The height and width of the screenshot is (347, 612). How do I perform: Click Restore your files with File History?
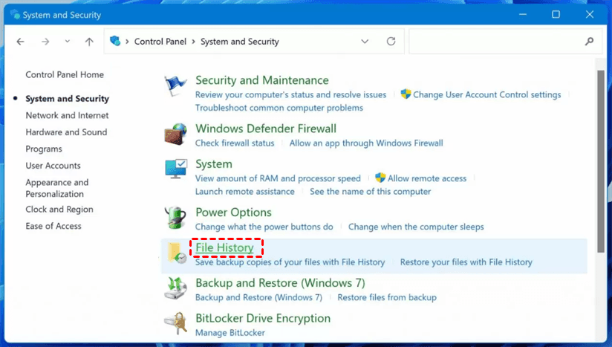[466, 262]
